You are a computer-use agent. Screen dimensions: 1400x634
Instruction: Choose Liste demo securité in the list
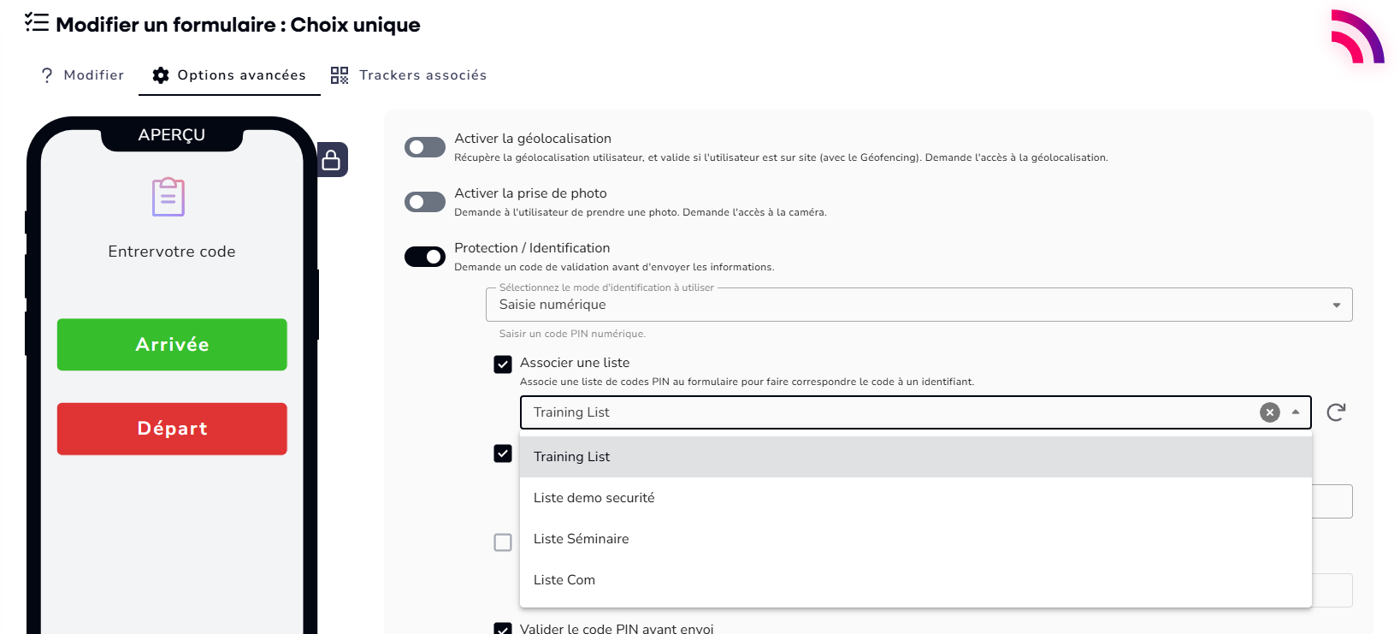[594, 498]
